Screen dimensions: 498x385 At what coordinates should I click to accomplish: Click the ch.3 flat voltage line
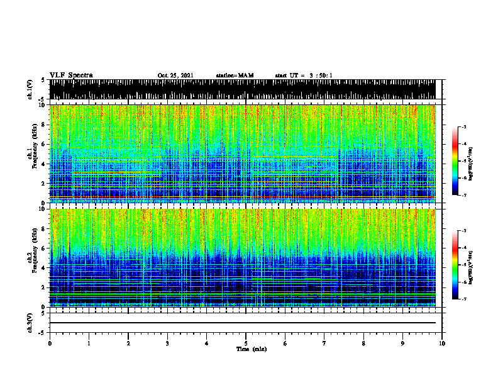coord(242,323)
